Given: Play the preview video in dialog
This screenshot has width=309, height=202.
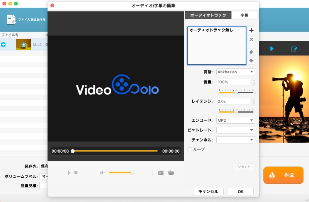Looking at the screenshot, I should 69,173.
